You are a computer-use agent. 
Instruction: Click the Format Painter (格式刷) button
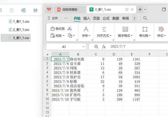pyautogui.click(x=58, y=29)
